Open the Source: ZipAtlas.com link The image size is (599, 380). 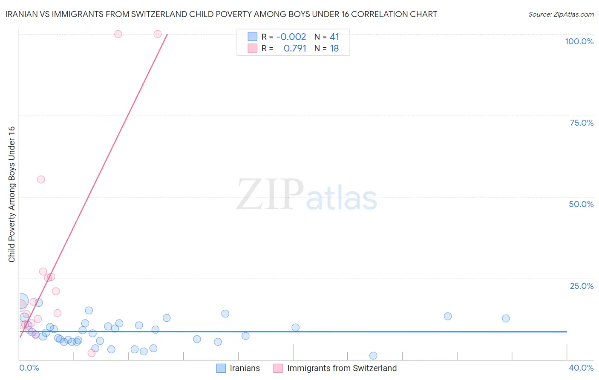(x=561, y=14)
